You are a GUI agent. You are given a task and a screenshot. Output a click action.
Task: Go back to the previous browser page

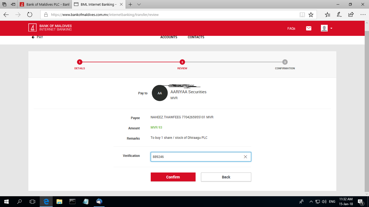[6, 15]
